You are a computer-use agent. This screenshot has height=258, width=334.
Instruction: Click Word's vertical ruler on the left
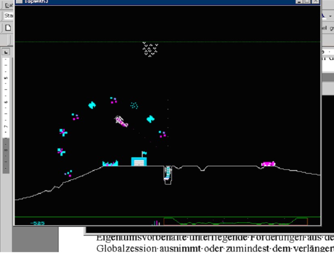point(6,116)
